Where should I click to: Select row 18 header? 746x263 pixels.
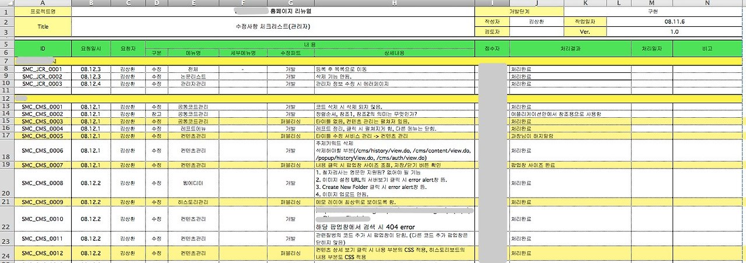tap(6, 150)
